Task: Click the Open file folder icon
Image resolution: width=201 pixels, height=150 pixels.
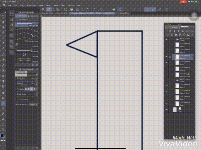Action: pos(72,9)
